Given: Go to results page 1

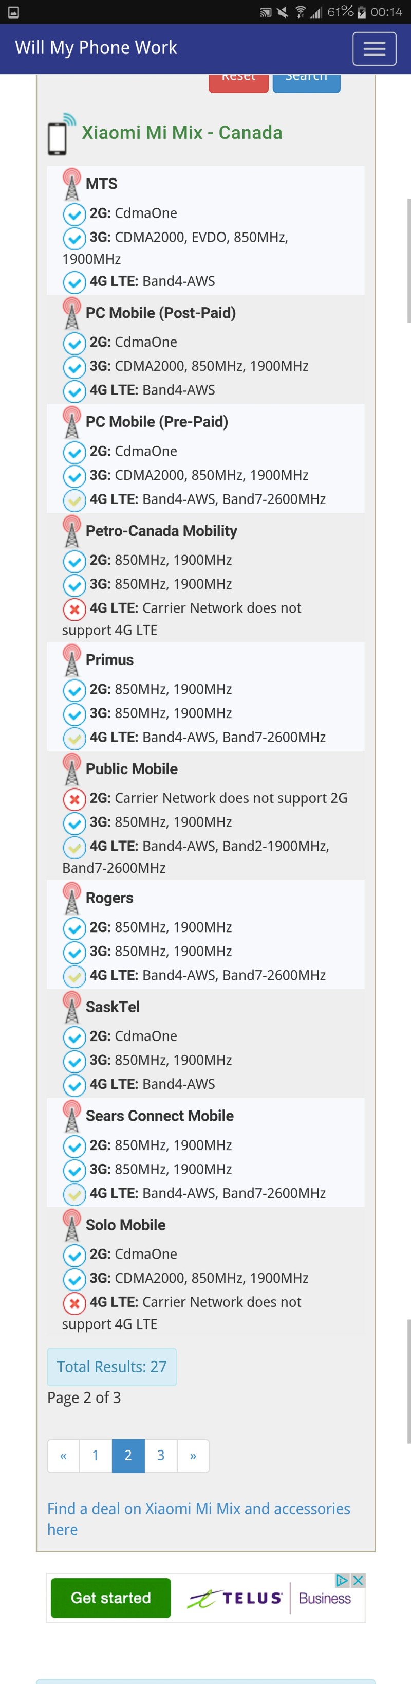Looking at the screenshot, I should click(x=96, y=1455).
